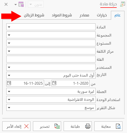
Task: Switch to the عام tab
Action: tap(117, 15)
